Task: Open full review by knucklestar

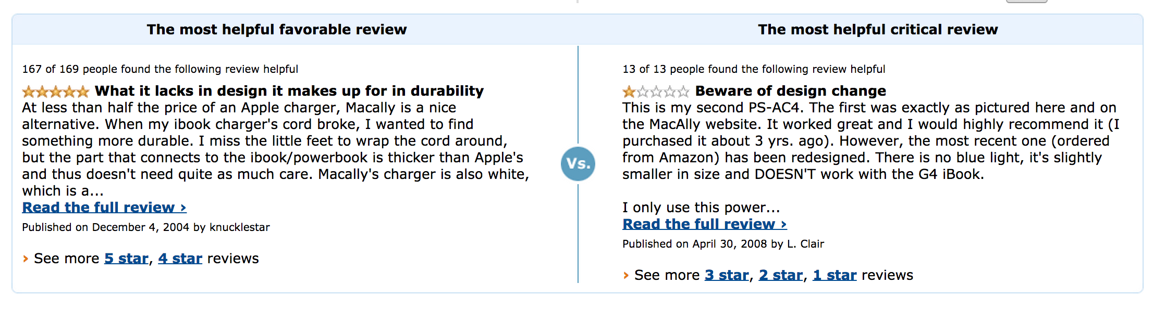Action: [104, 208]
